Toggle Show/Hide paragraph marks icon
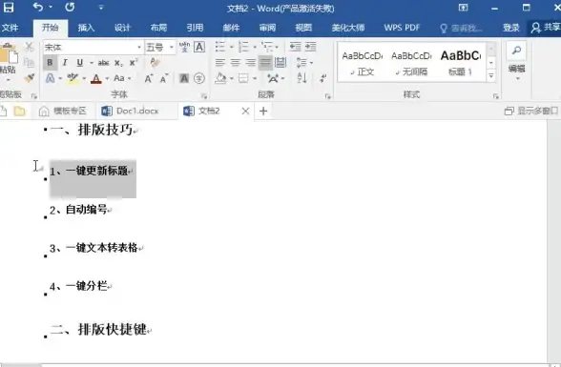Viewport: 561px width, 367px height. point(323,78)
